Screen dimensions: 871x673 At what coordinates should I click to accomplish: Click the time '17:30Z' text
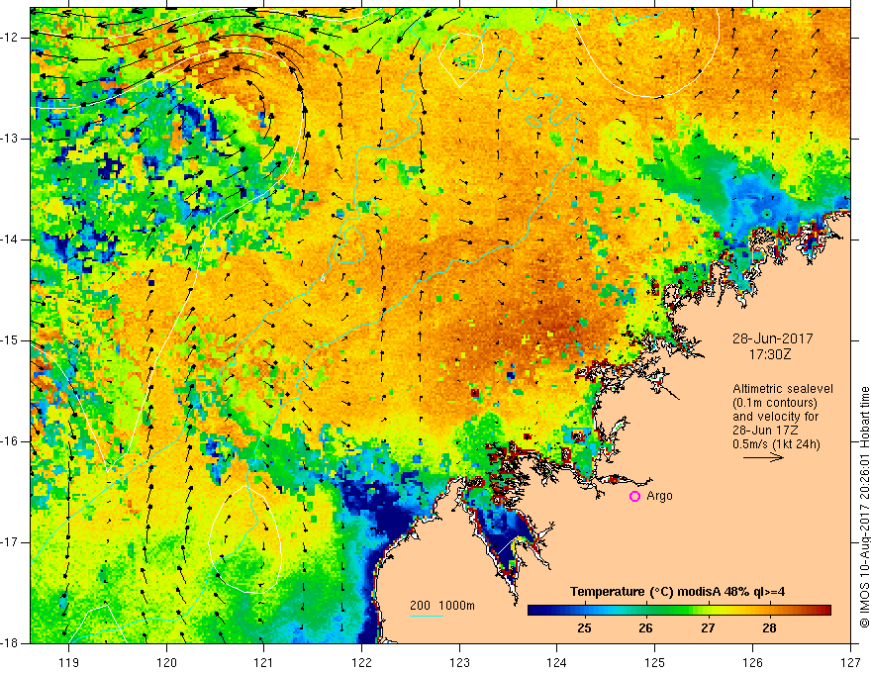(770, 354)
